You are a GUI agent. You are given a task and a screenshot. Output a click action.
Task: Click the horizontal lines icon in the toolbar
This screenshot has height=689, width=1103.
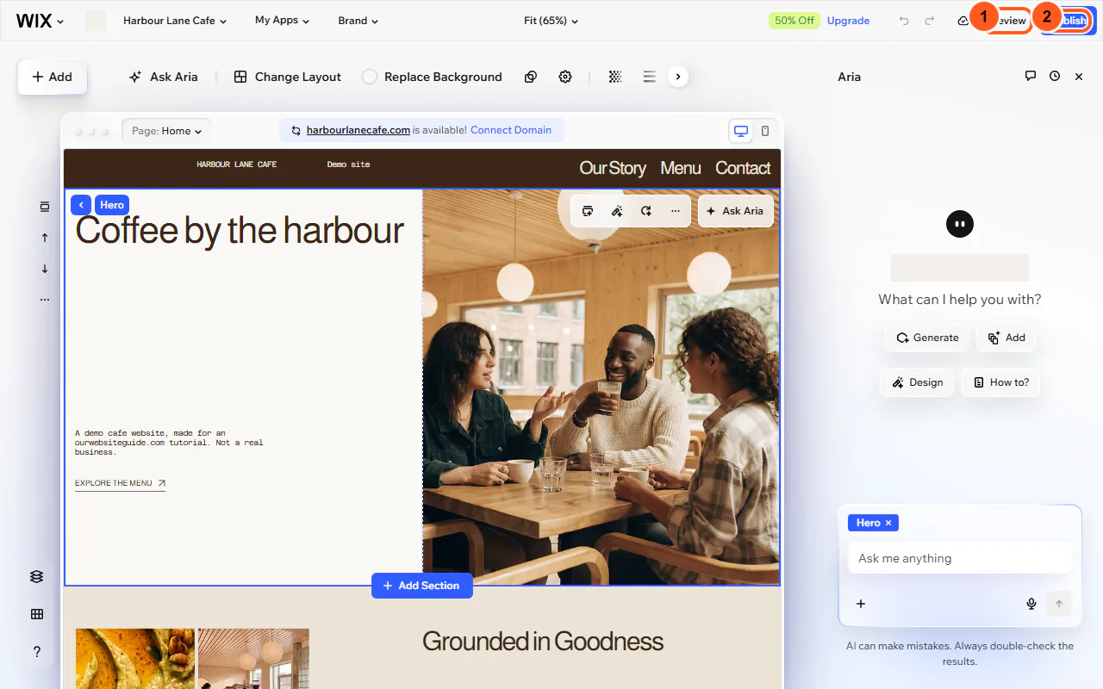click(650, 77)
